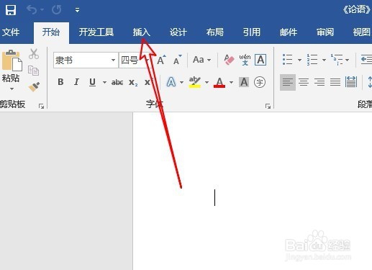This screenshot has width=372, height=270.
Task: Open the 布局 ribbon tab
Action: tap(215, 32)
